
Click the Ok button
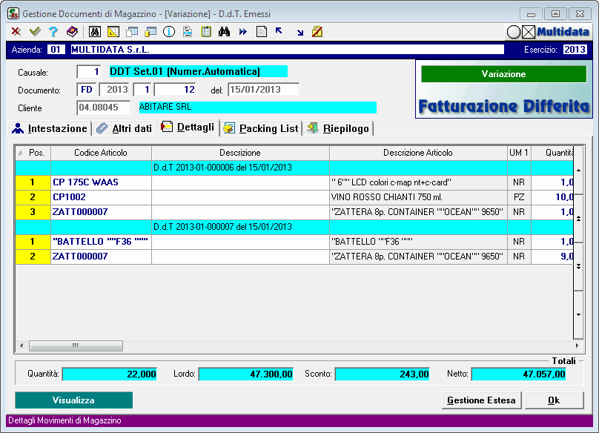(x=554, y=400)
